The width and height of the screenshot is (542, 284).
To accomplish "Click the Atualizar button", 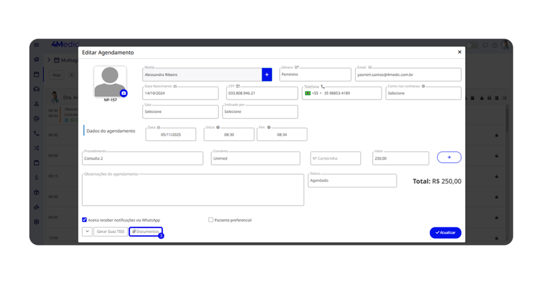I will coord(445,233).
